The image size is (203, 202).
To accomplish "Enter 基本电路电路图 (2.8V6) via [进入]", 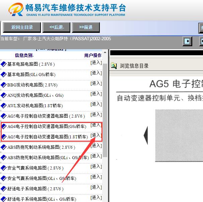I will (x=96, y=63).
